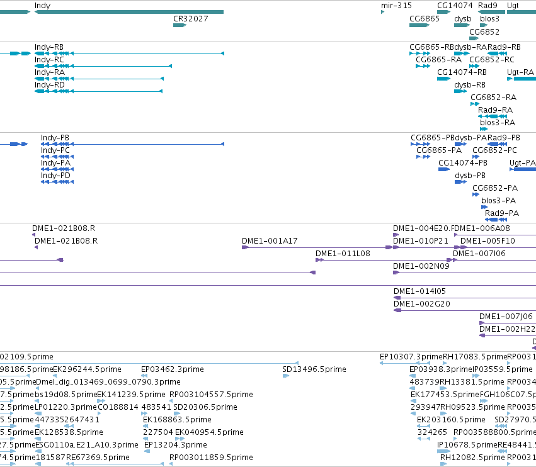Click the CG6852-PC protein label
This screenshot has width=536, height=467.
pos(494,150)
